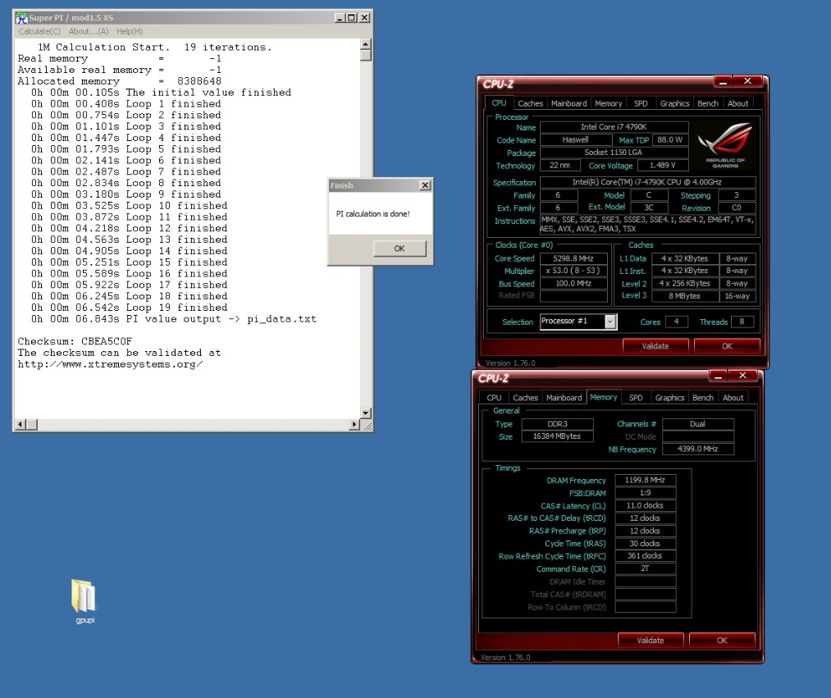
Task: Select CPU tab in lower CPU-Z window
Action: [x=494, y=398]
